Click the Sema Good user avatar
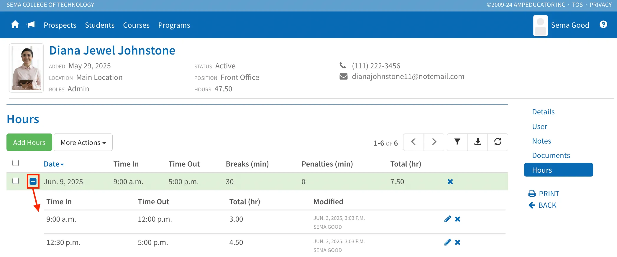This screenshot has width=617, height=257. click(x=540, y=26)
